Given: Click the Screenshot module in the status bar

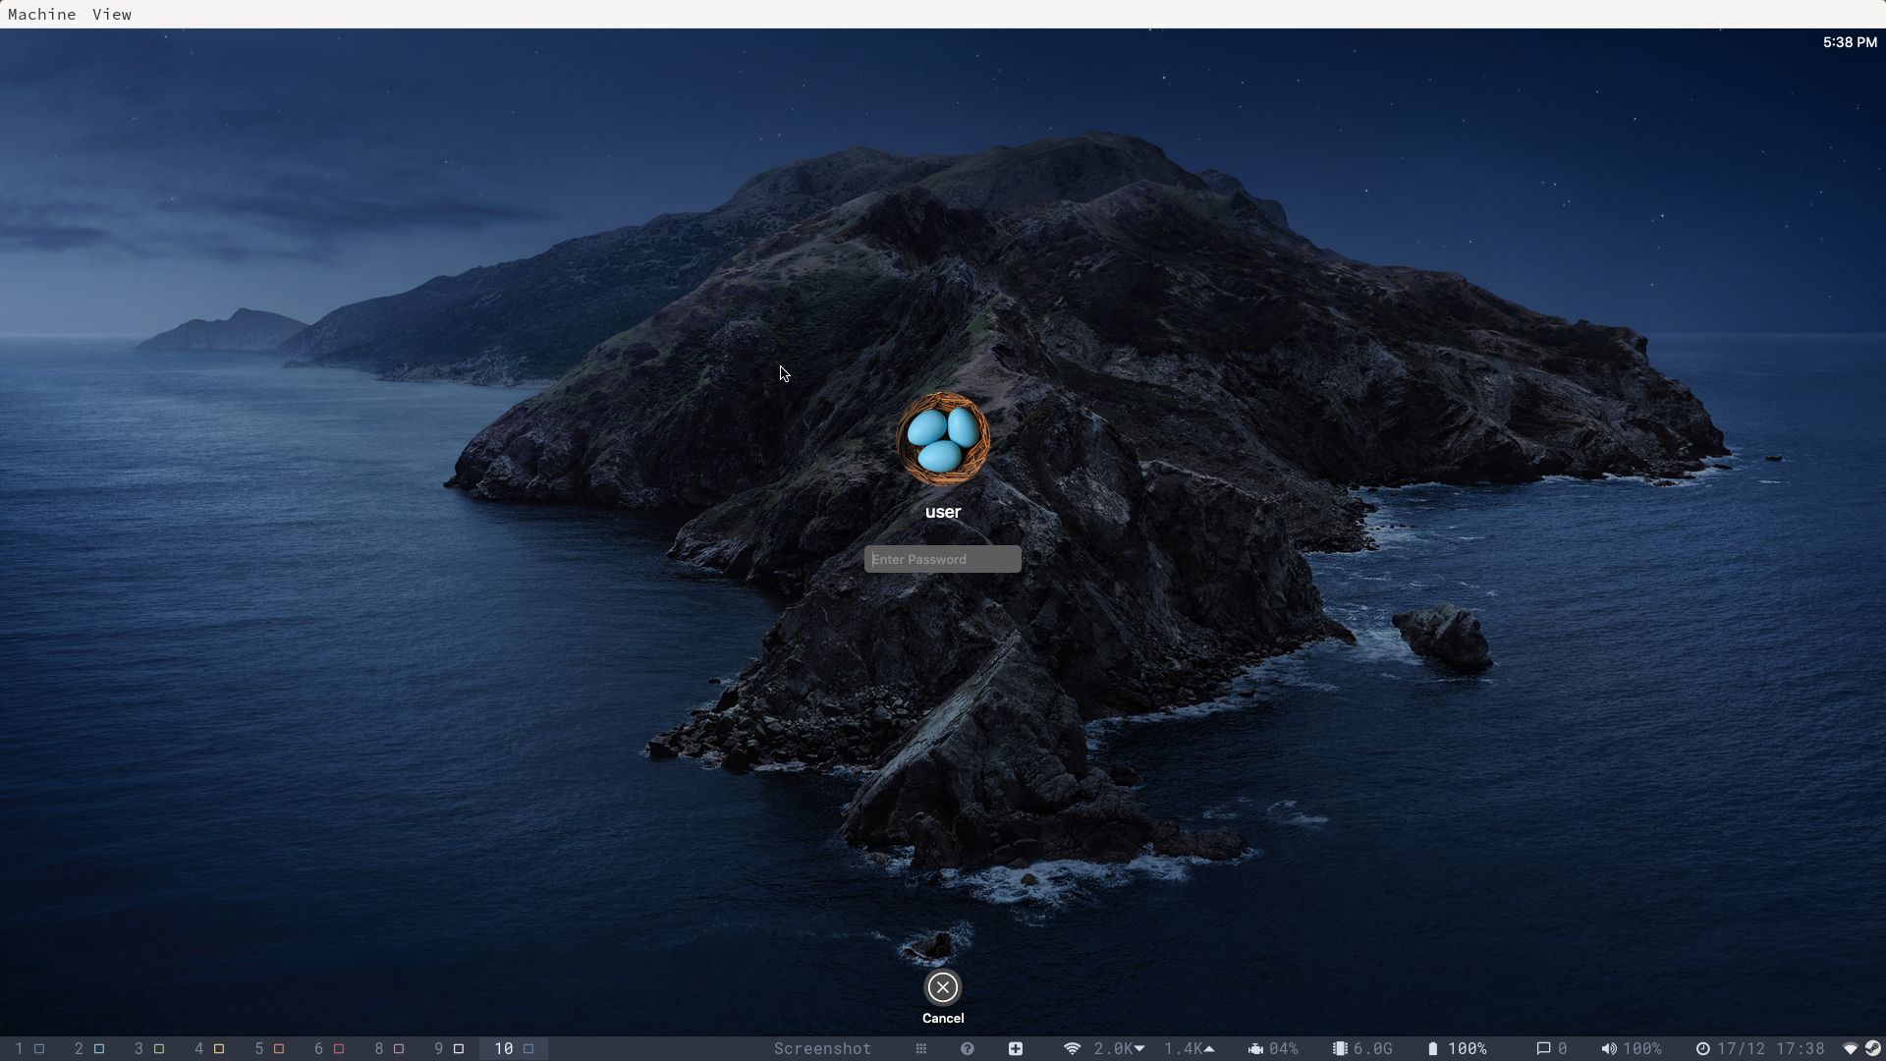Looking at the screenshot, I should 822,1048.
